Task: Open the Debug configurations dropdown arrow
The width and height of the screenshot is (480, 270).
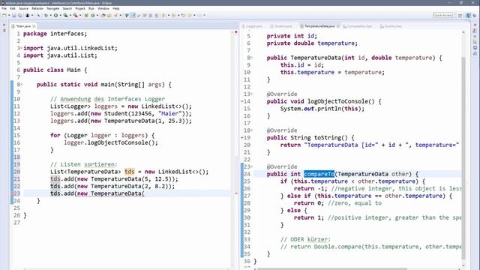Action: (50, 15)
